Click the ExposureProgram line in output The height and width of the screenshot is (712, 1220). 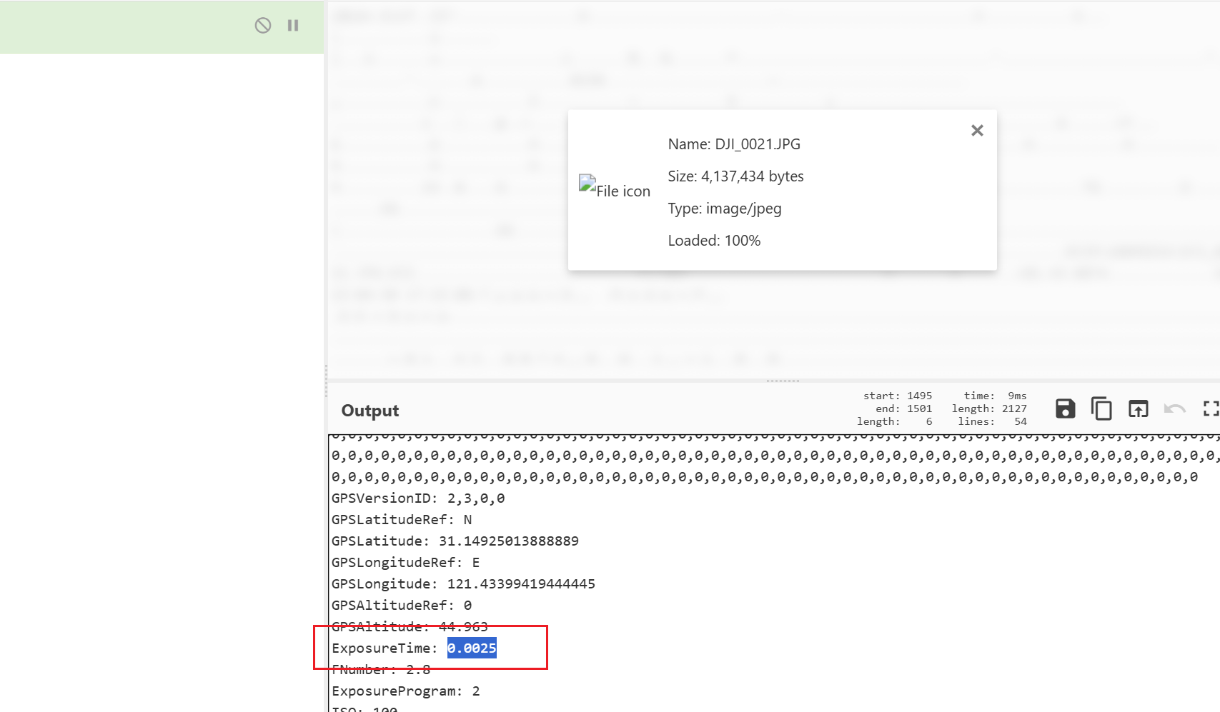coord(405,691)
